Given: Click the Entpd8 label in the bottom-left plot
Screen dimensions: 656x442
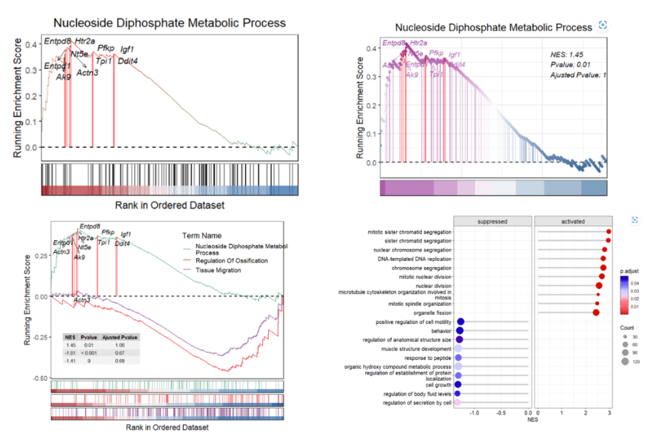Looking at the screenshot, I should coord(90,226).
